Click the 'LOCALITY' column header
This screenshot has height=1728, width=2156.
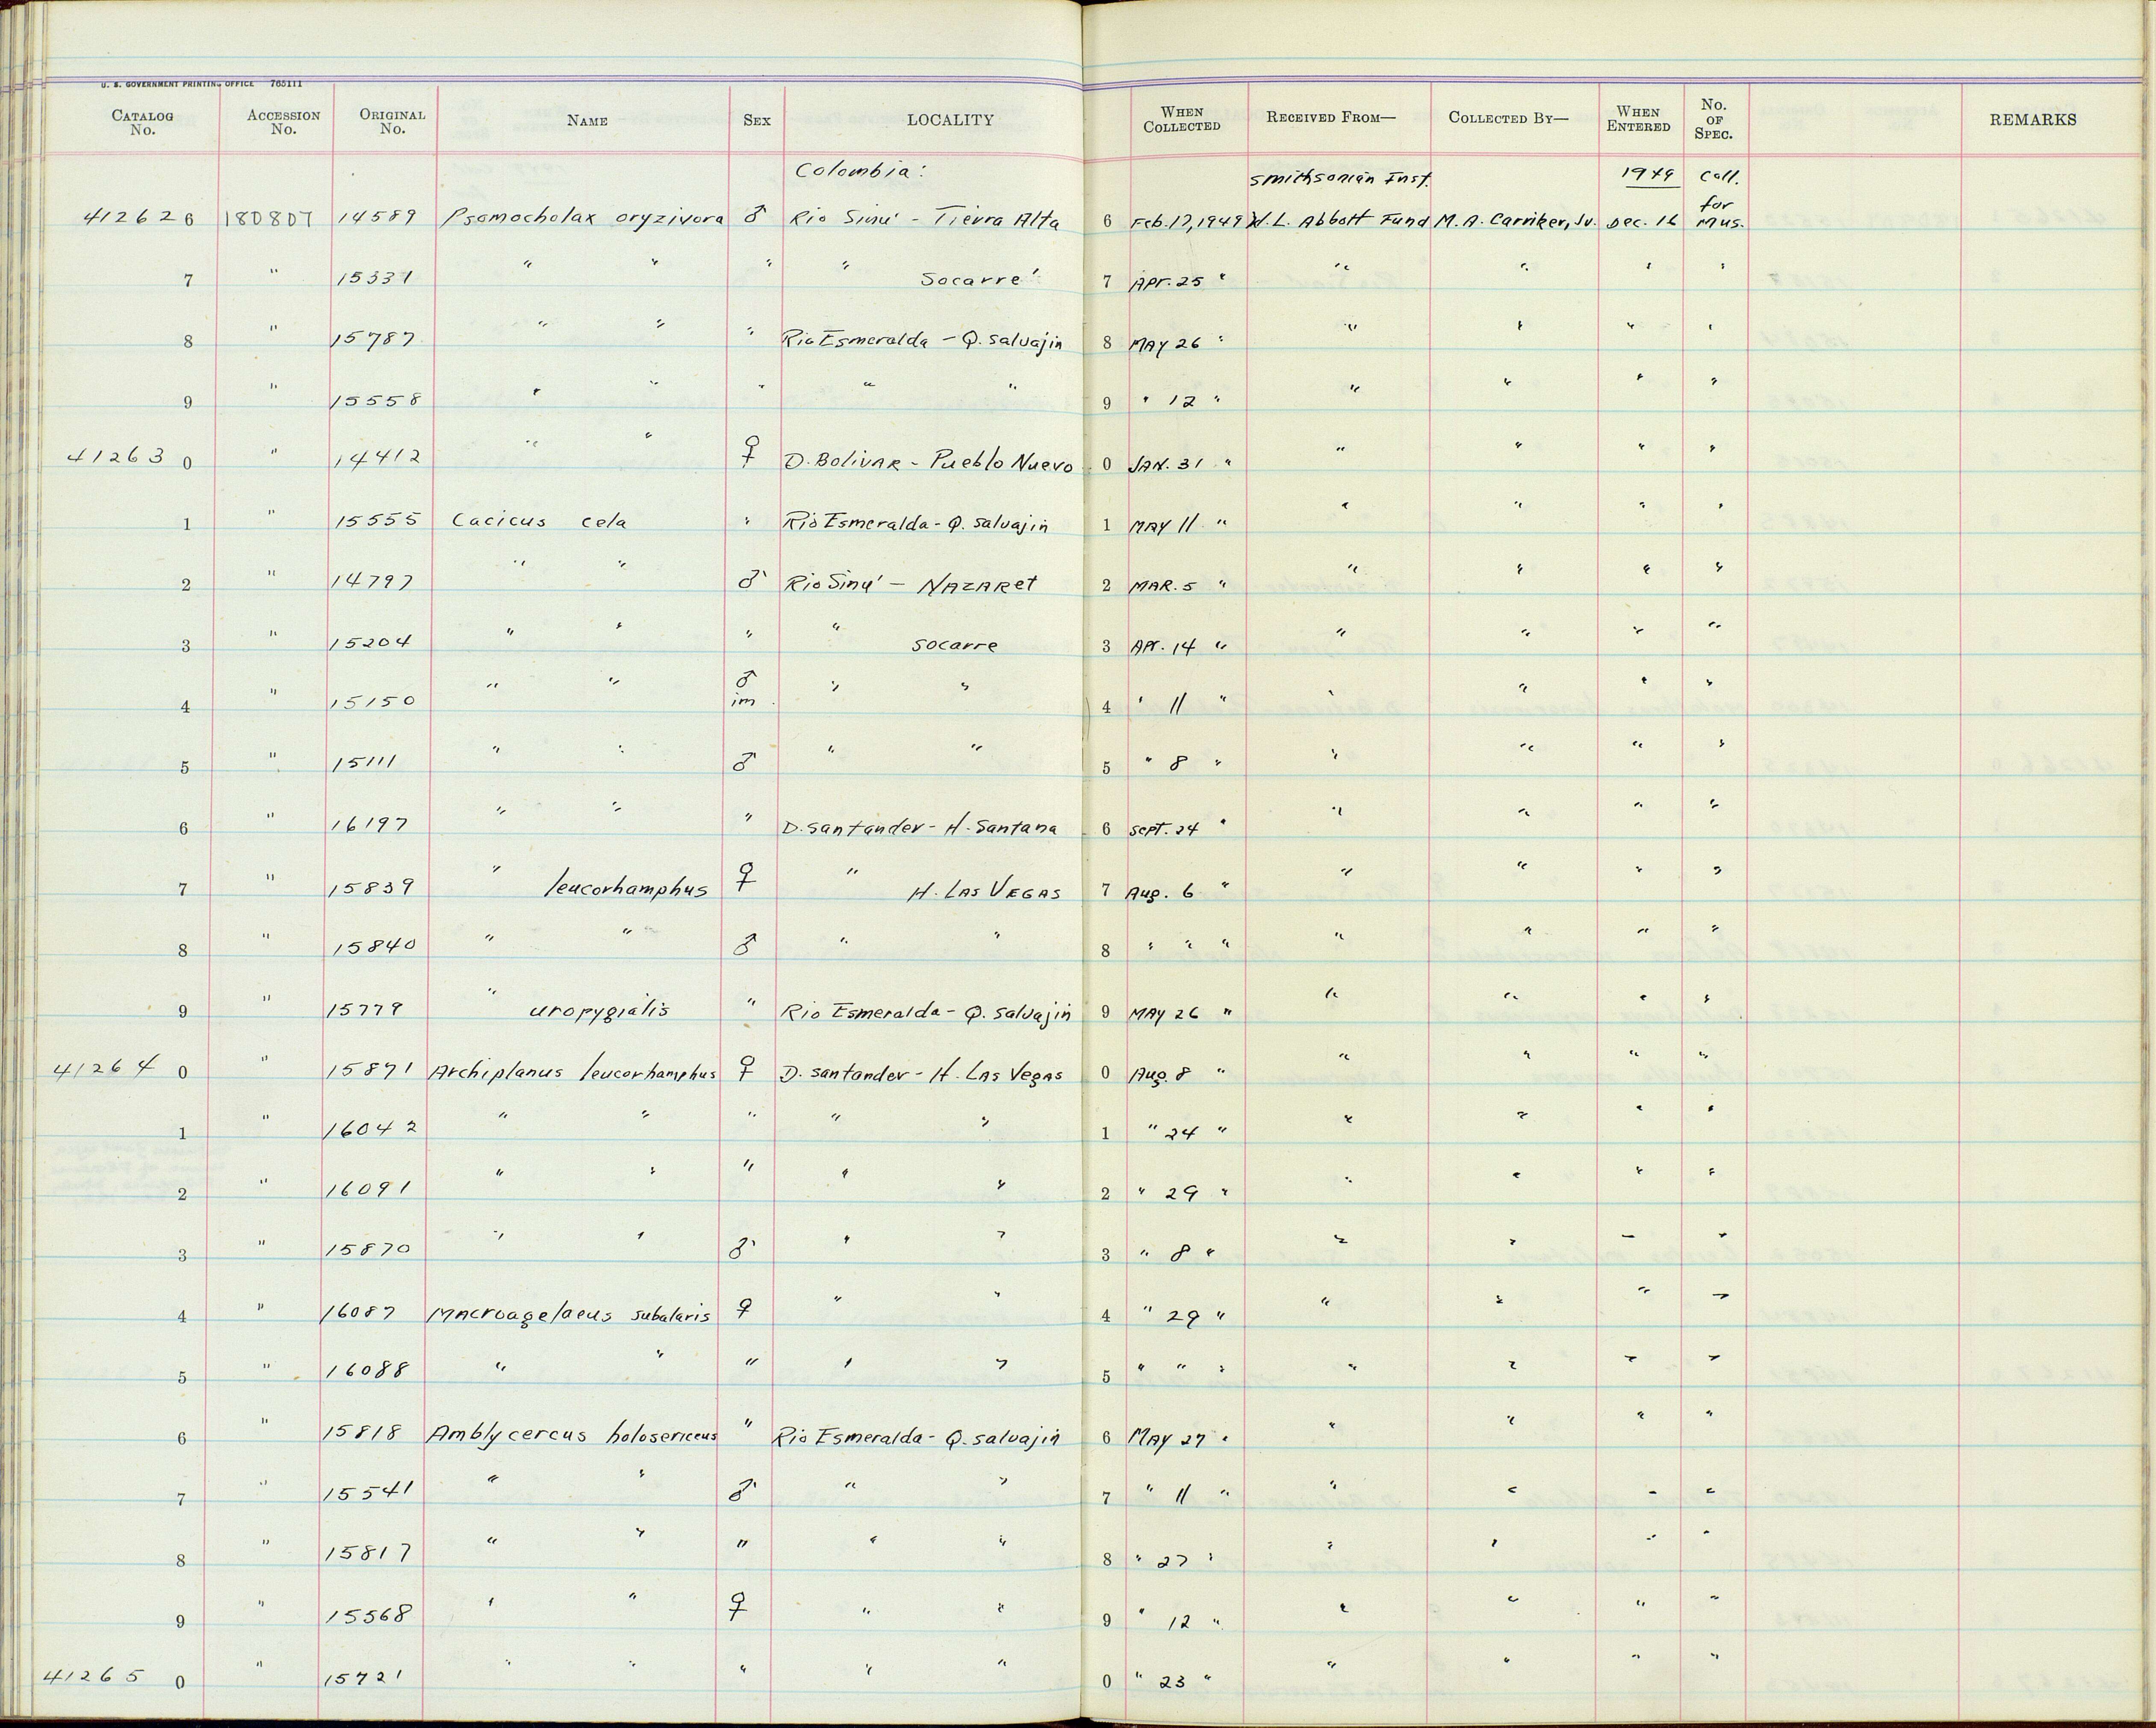(950, 120)
